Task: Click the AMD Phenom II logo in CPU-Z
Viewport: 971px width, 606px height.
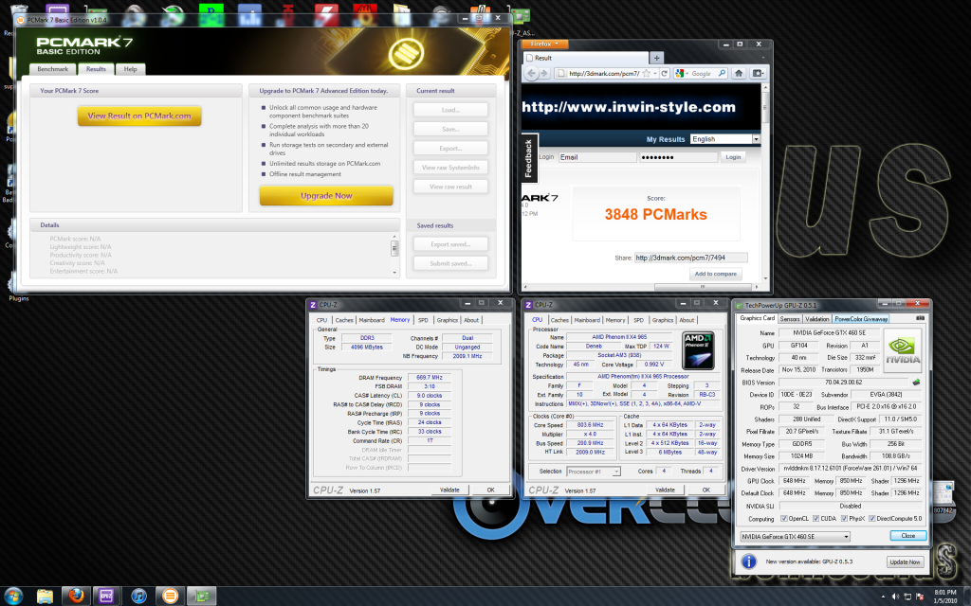Action: point(698,352)
